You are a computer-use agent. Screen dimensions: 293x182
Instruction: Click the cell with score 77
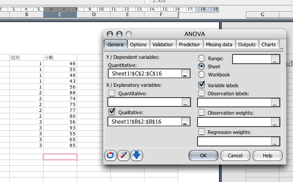click(x=60, y=110)
